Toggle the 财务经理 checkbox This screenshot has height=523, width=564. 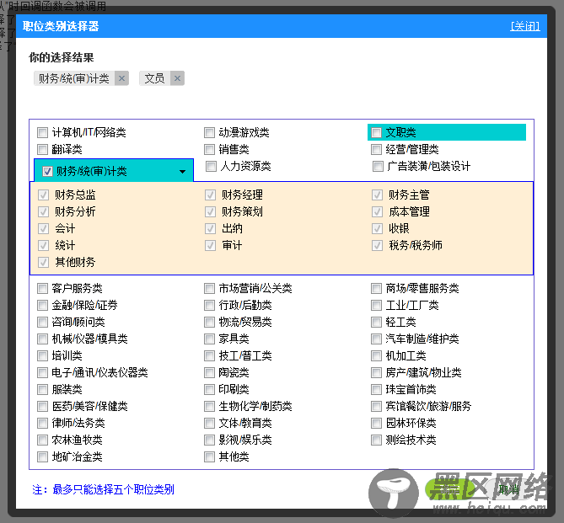tap(211, 195)
